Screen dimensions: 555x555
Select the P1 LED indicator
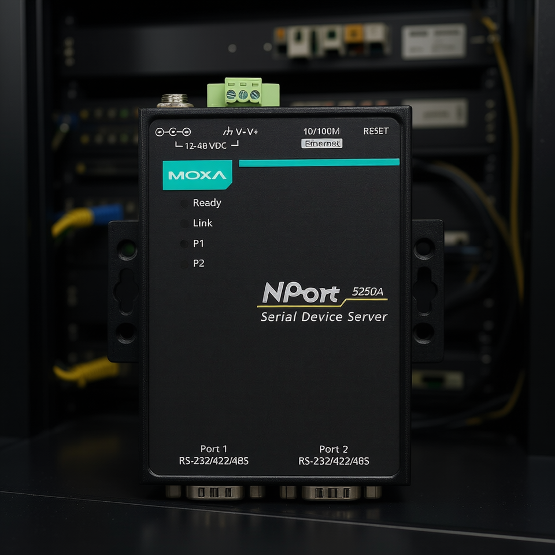(x=184, y=243)
